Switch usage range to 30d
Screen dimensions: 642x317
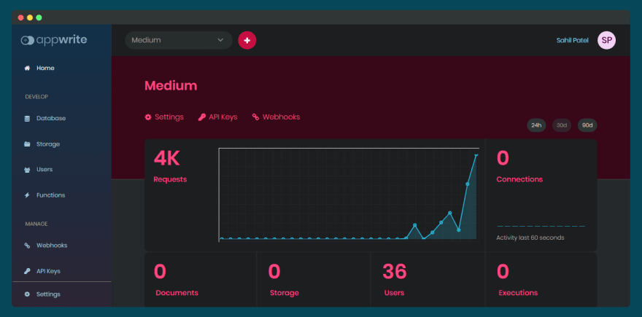click(x=562, y=125)
